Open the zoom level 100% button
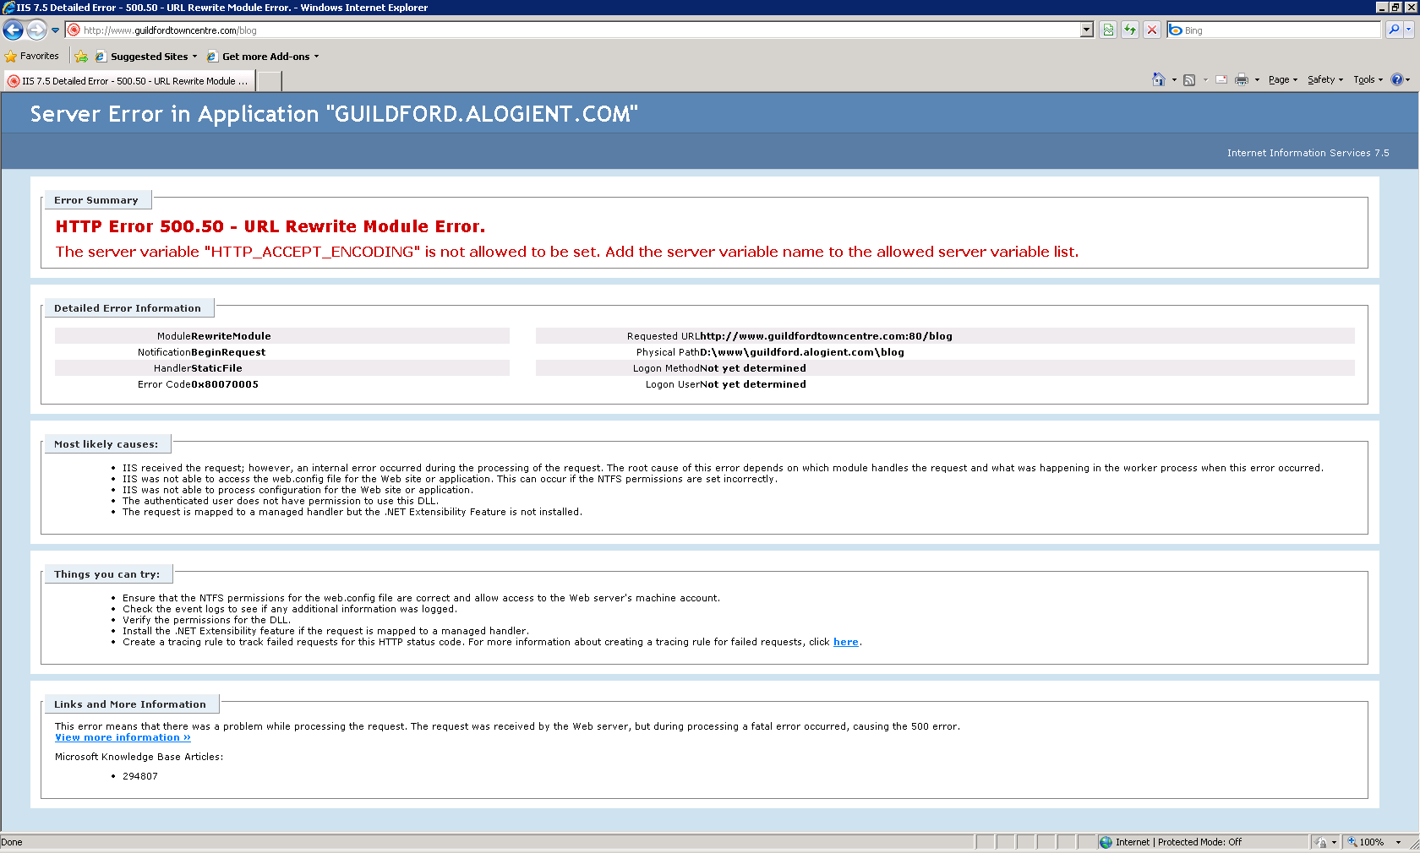The image size is (1420, 853). tap(1367, 842)
